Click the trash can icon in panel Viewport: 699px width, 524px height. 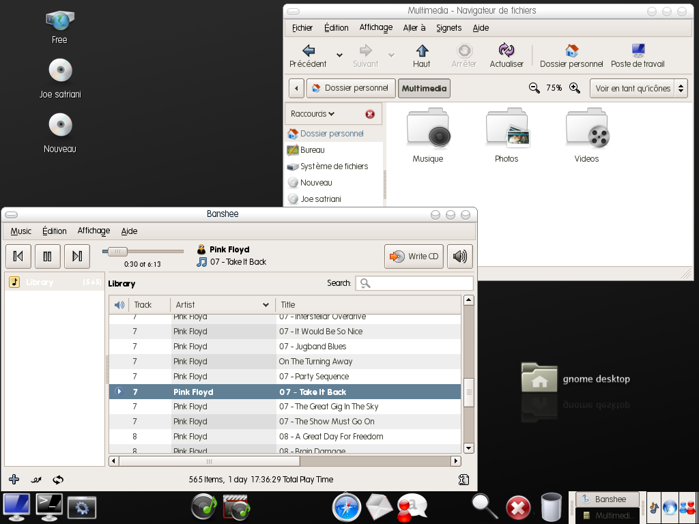(552, 507)
